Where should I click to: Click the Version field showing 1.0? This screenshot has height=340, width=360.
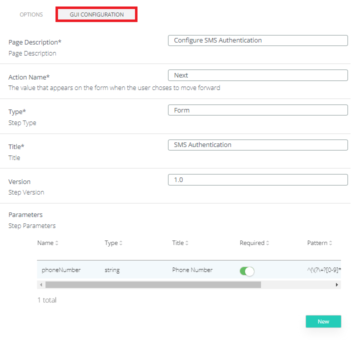(x=257, y=179)
